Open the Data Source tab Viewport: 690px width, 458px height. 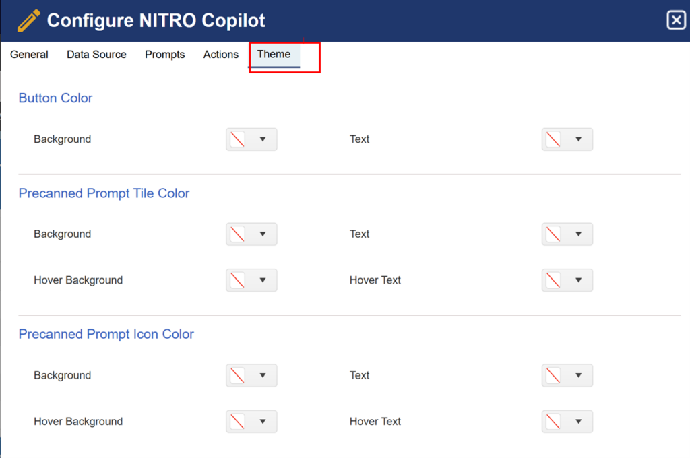click(96, 54)
